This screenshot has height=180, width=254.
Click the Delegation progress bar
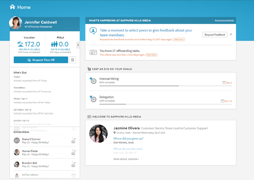(166, 104)
